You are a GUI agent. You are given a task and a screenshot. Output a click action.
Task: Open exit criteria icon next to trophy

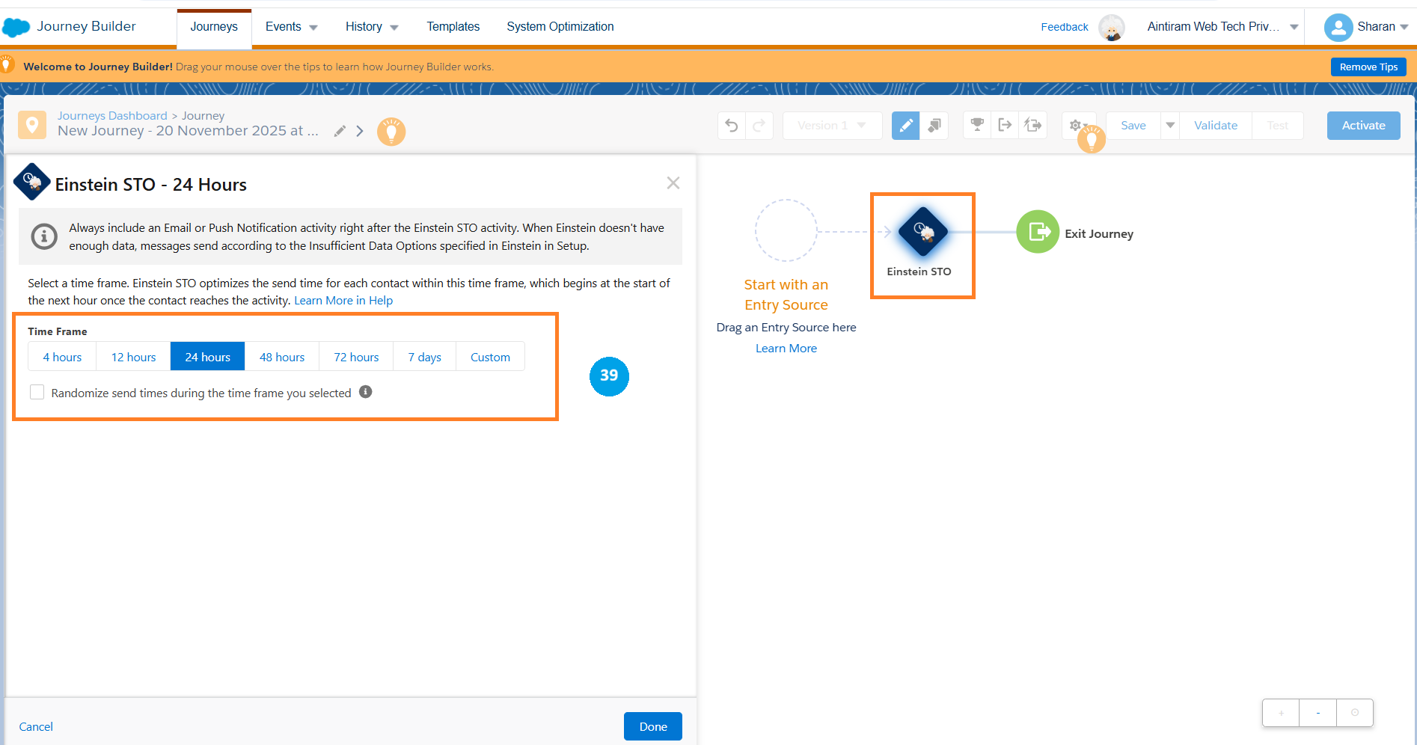[1005, 125]
